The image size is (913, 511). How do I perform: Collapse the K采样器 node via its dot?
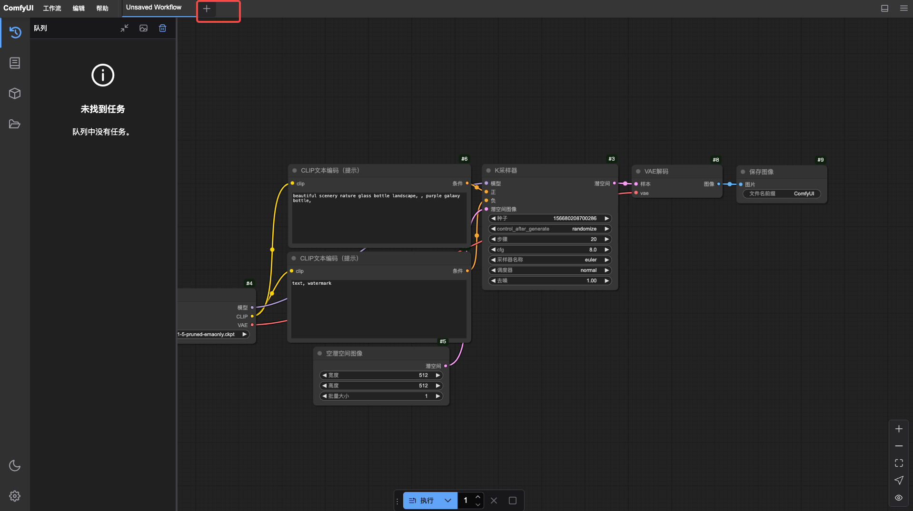488,171
